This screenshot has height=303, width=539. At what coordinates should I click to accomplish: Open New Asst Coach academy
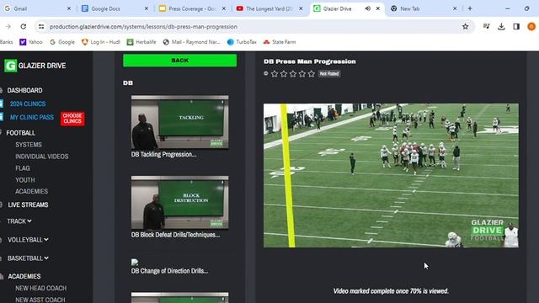(x=40, y=300)
